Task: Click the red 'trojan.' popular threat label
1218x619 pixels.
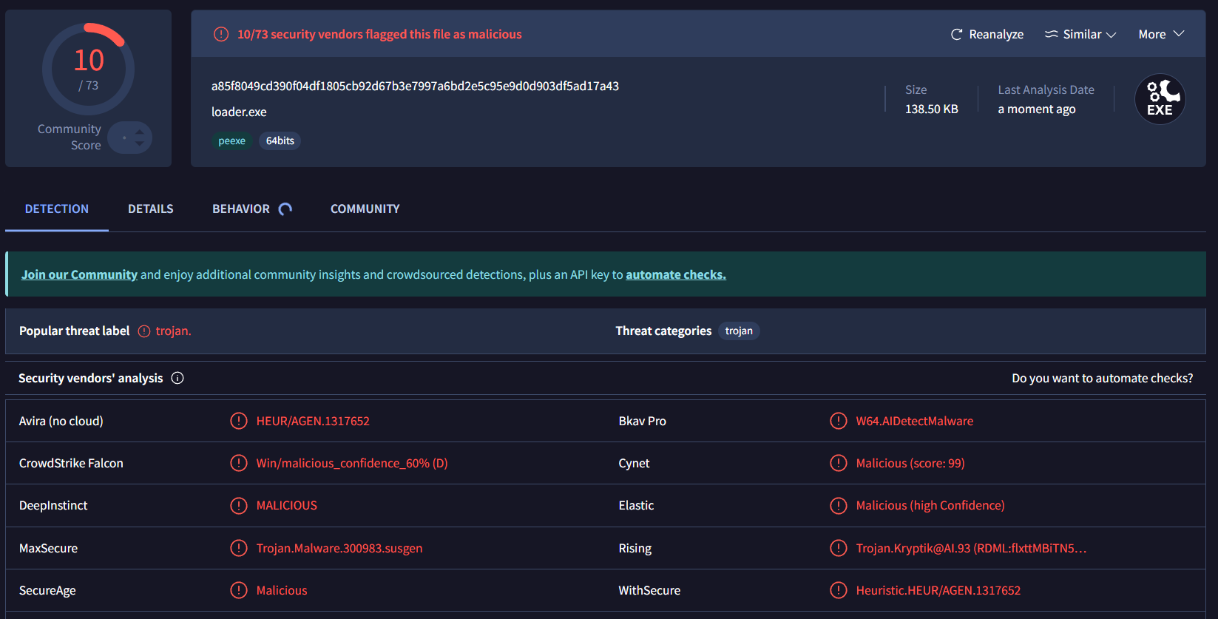Action: tap(174, 331)
